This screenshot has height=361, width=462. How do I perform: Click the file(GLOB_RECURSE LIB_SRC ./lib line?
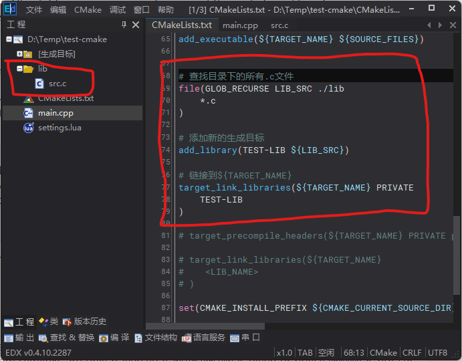pos(261,89)
